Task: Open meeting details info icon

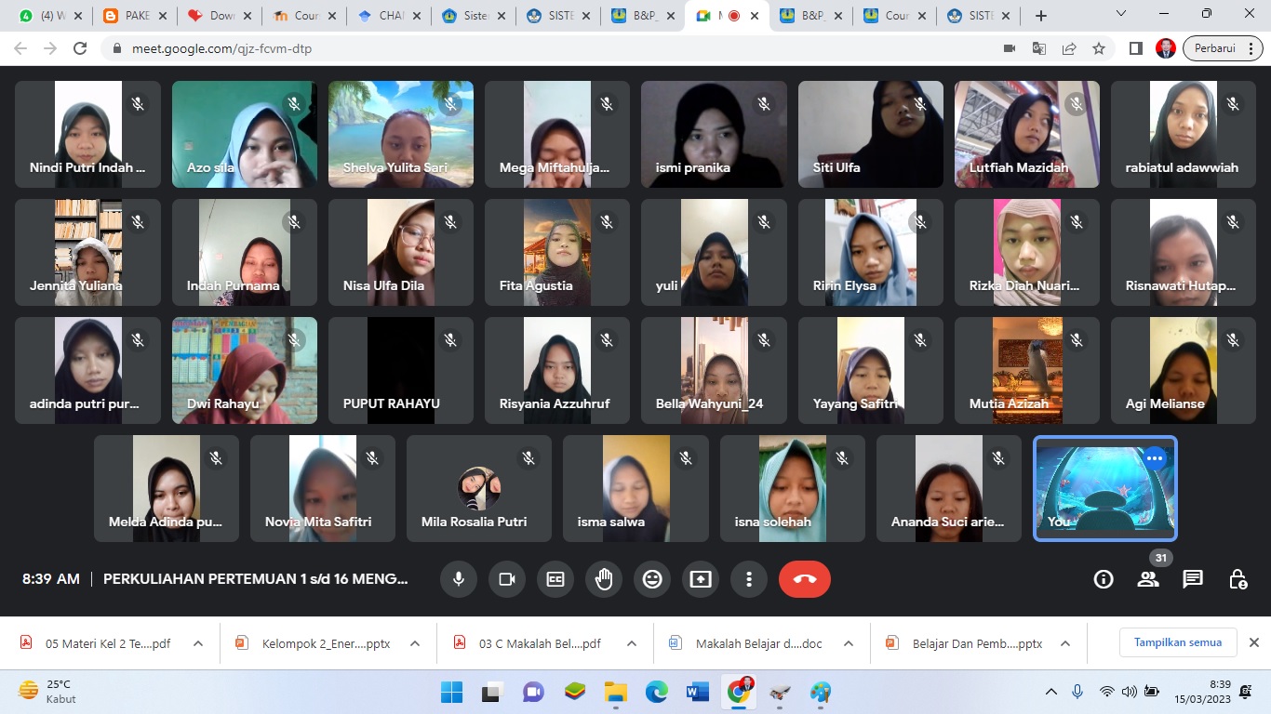Action: 1104,579
